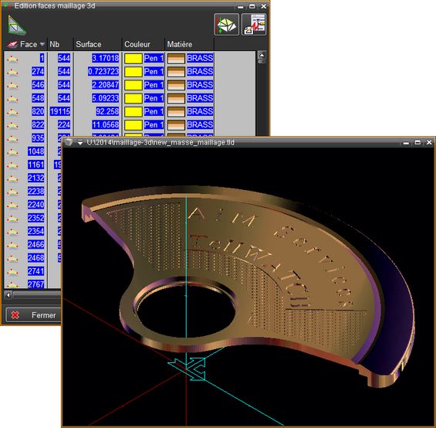Click the face icon in row 820
This screenshot has height=428, width=436.
12,112
